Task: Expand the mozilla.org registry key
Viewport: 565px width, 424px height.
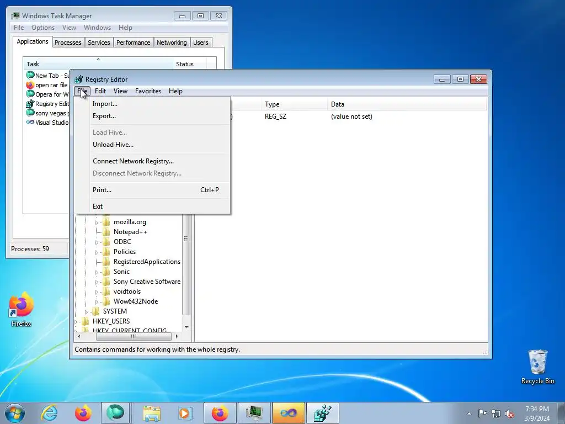Action: coord(97,222)
